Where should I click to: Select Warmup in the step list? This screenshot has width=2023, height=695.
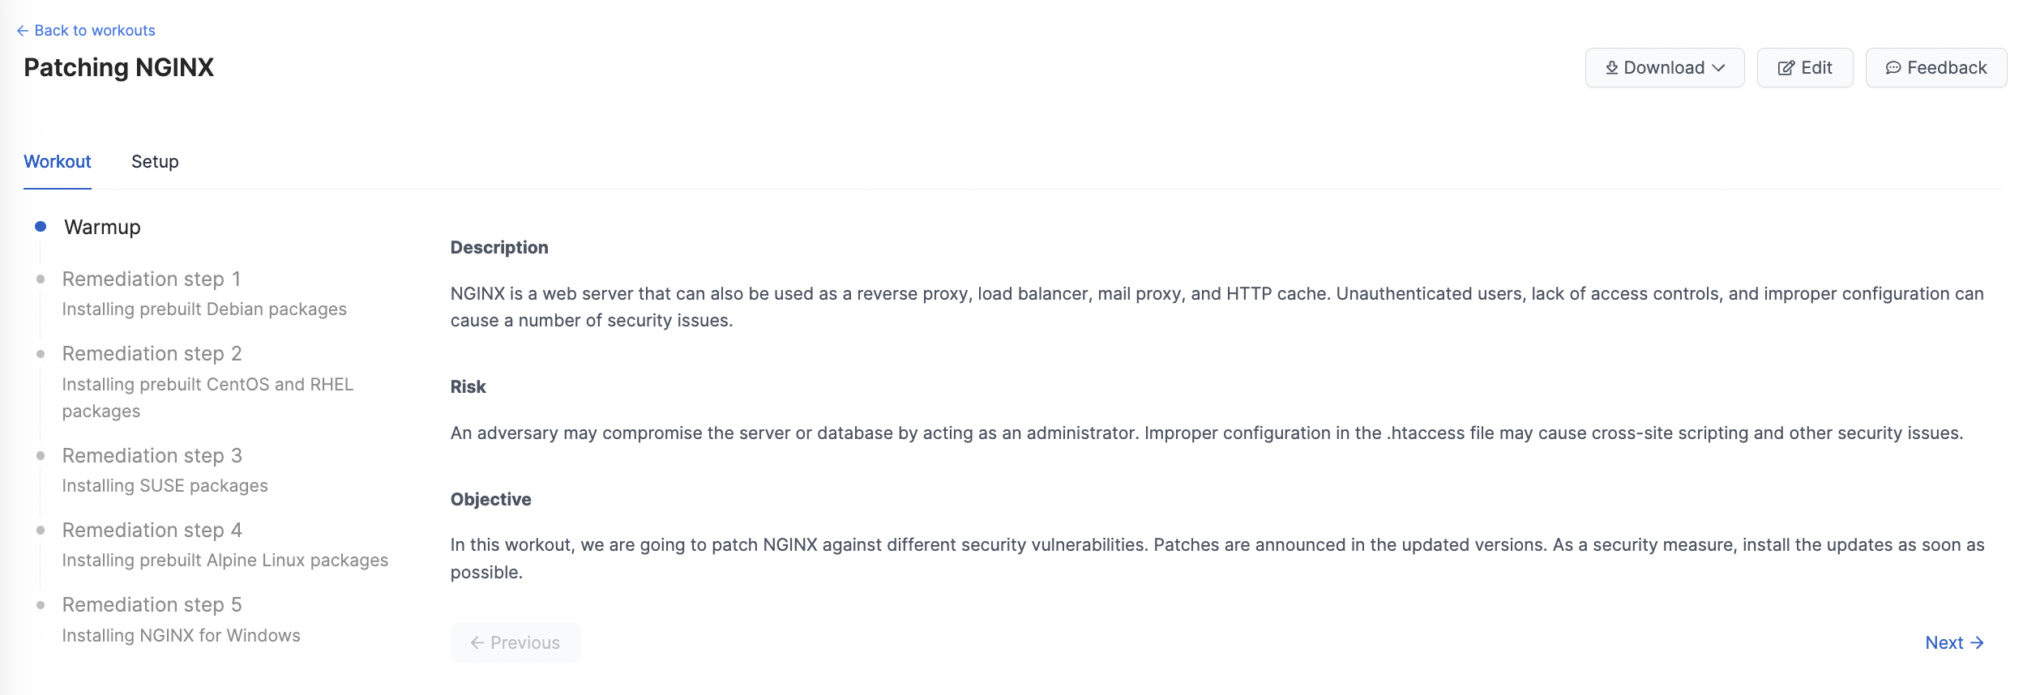102,227
